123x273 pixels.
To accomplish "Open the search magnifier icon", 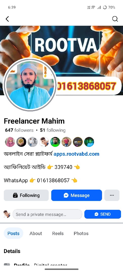I will (x=115, y=19).
